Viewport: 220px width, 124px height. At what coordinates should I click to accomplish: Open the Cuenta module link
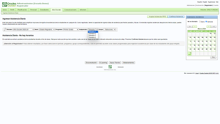216,6
